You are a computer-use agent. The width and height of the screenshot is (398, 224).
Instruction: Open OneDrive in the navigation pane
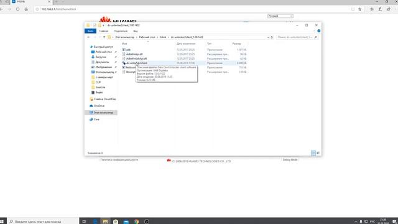[99, 106]
